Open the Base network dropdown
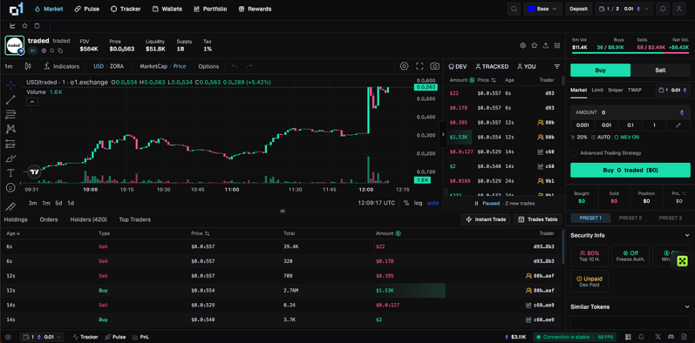This screenshot has width=695, height=343. point(543,9)
